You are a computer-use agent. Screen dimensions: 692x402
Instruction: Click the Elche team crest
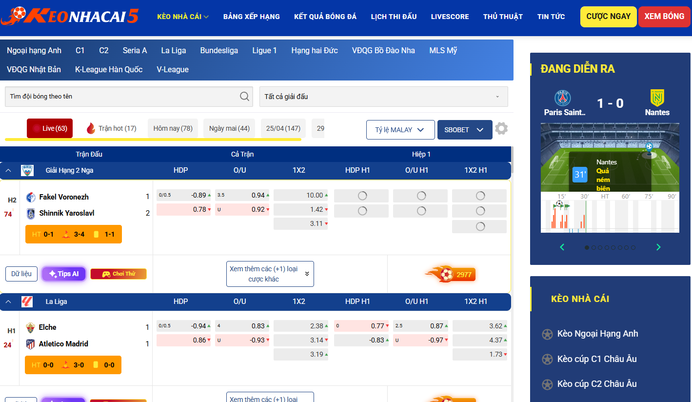(x=31, y=327)
